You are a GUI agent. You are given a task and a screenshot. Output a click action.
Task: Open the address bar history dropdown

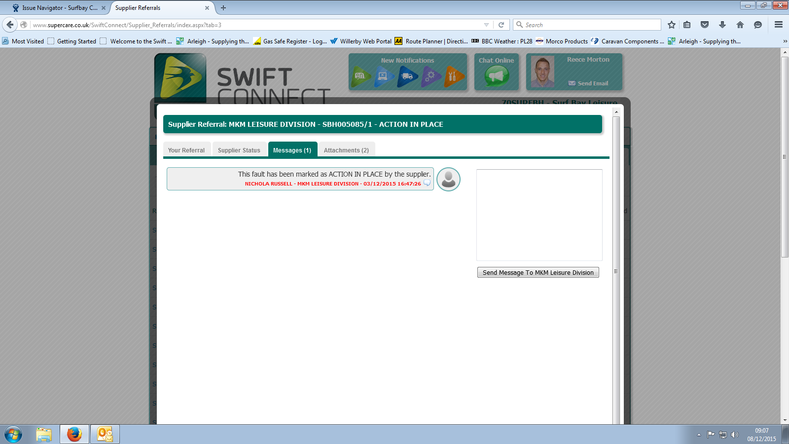[x=487, y=25]
